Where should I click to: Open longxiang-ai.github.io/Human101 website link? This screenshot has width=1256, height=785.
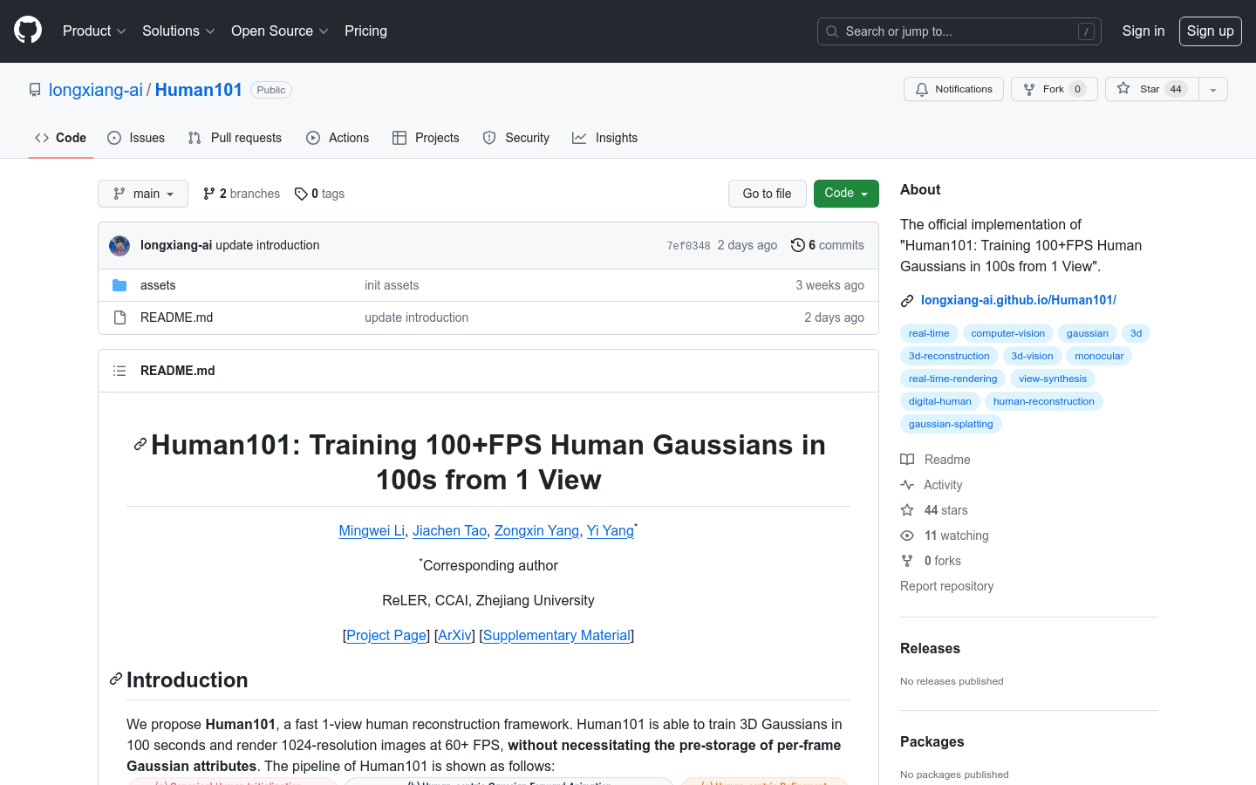click(1019, 300)
